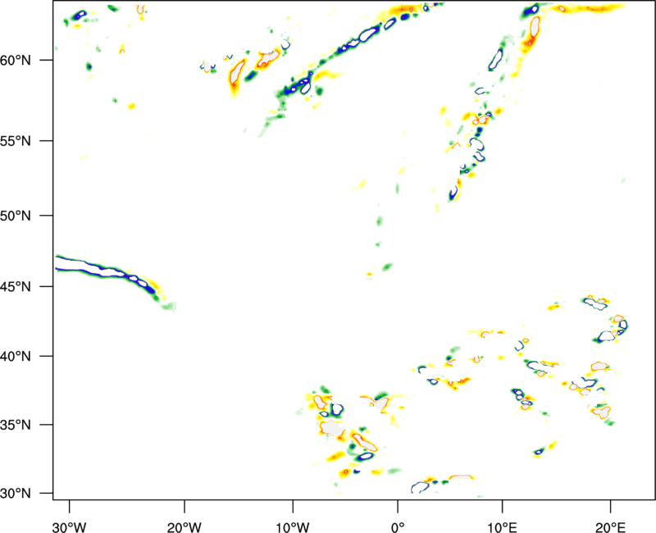Click the 30°N latitude label
Screen dimensions: 656x533
(16, 494)
